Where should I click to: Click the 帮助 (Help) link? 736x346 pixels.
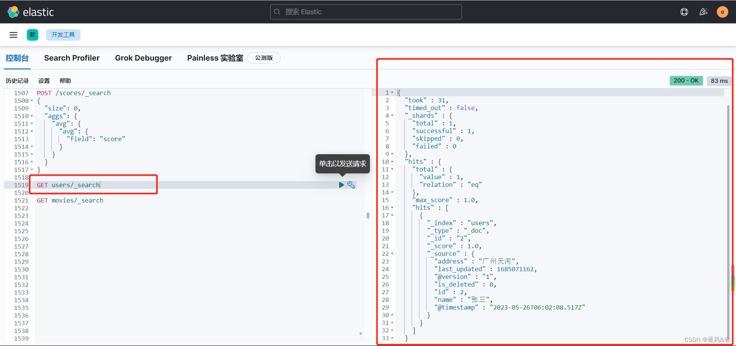click(x=65, y=81)
